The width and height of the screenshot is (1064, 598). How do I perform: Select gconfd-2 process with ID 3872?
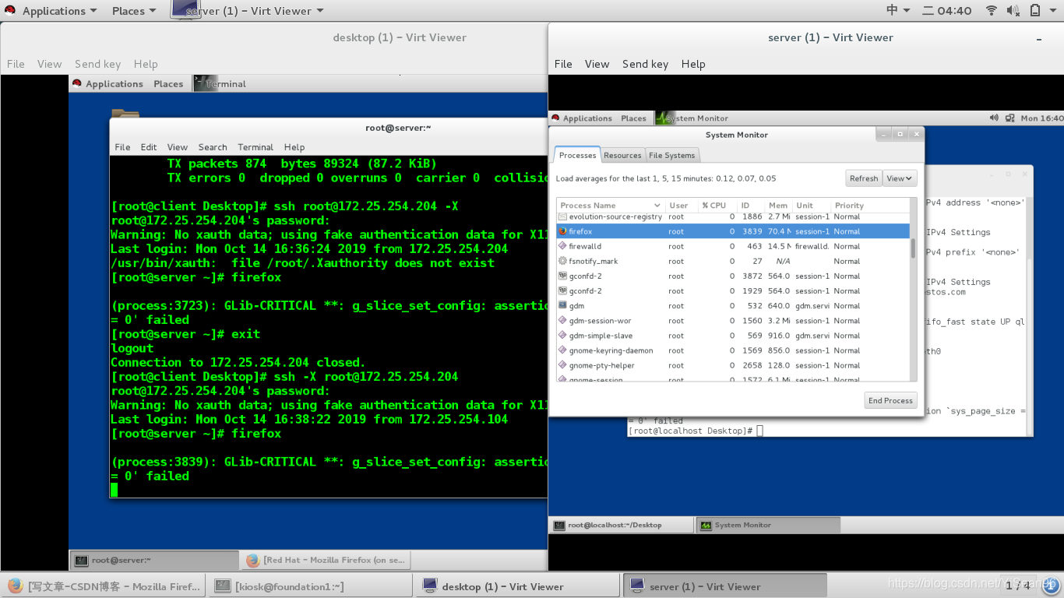click(x=732, y=276)
